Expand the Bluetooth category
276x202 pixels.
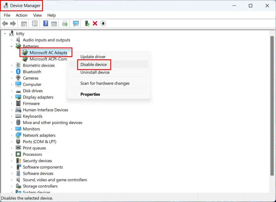[12, 72]
